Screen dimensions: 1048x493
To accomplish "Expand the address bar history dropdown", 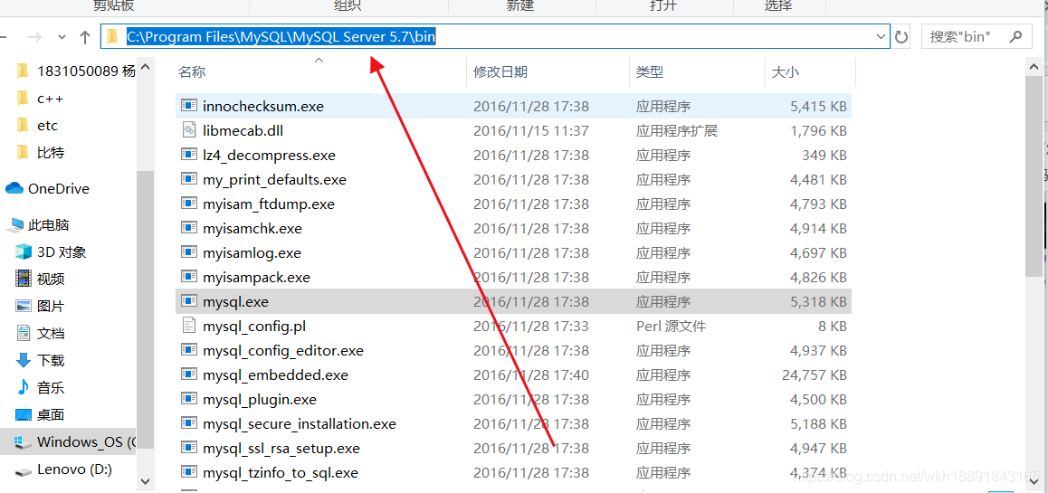I will point(881,37).
